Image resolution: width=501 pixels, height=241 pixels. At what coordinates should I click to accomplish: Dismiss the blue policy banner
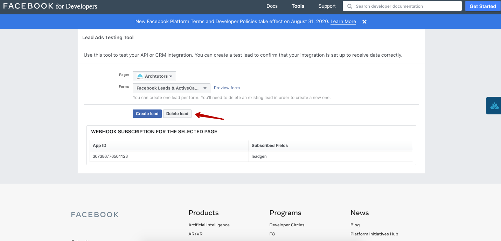point(364,22)
